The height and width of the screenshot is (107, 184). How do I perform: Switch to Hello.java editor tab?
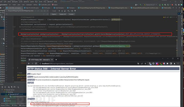click(47, 8)
